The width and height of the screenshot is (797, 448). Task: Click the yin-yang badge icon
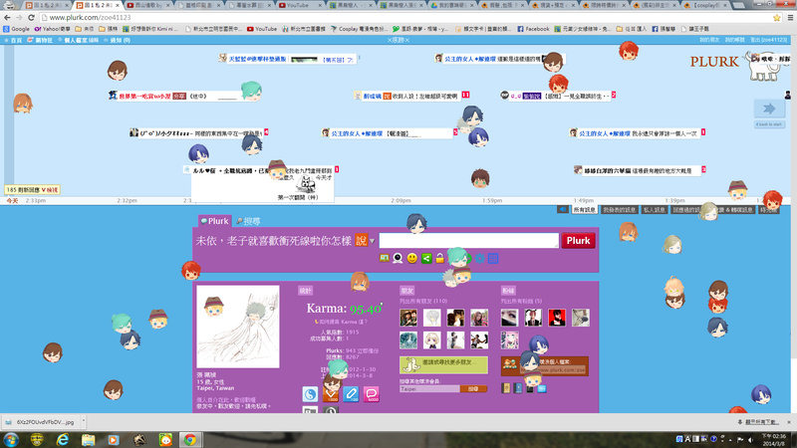pyautogui.click(x=310, y=393)
